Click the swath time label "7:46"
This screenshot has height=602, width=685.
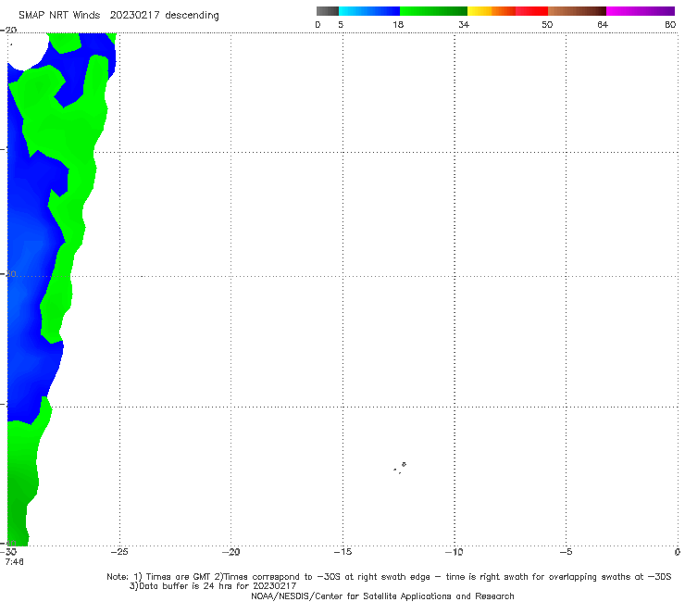[x=15, y=562]
